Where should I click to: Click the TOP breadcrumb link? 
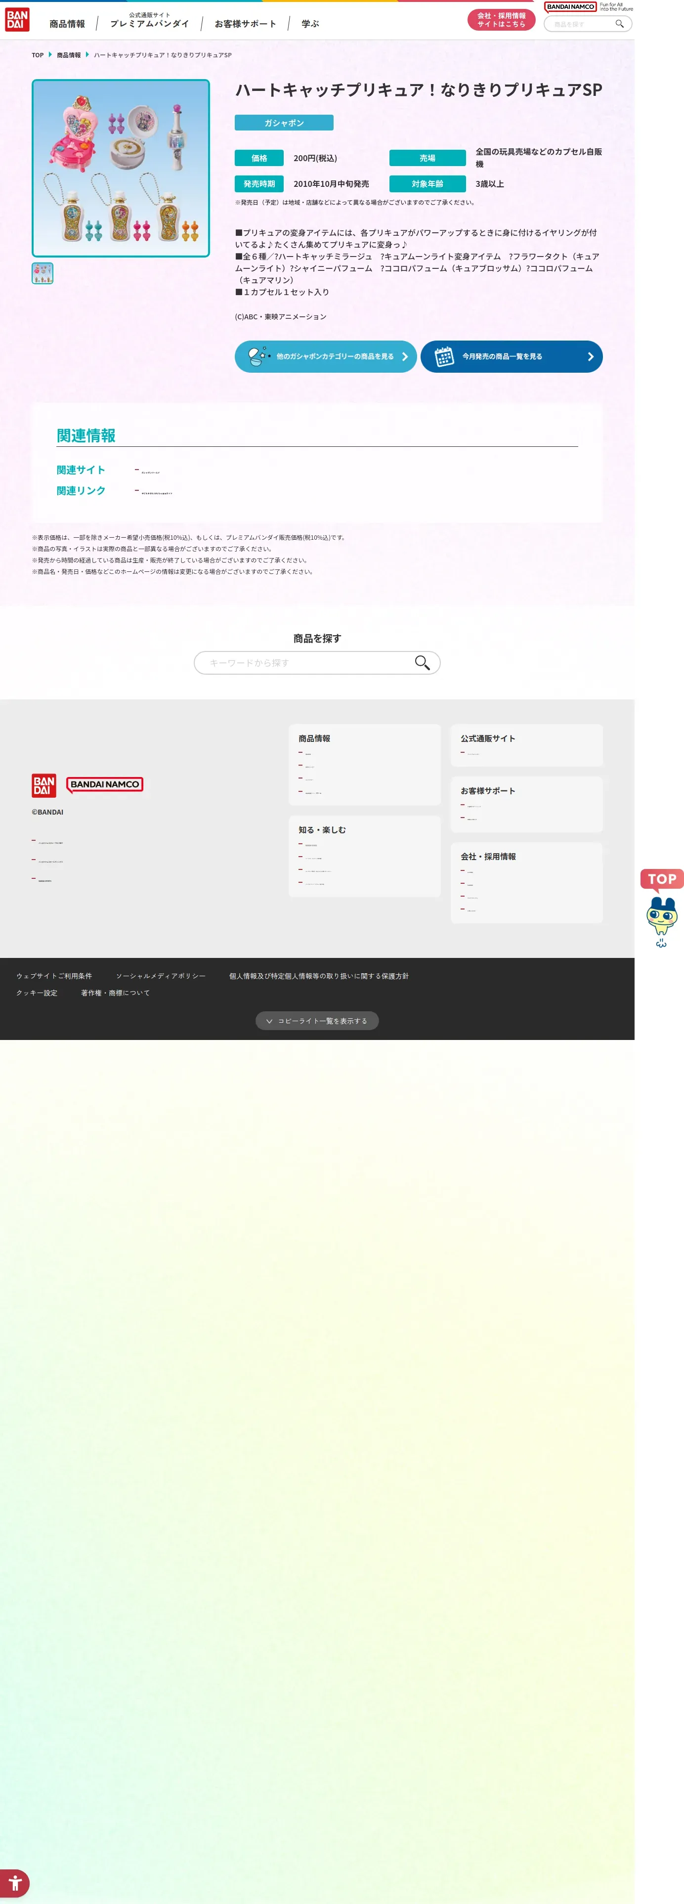38,55
